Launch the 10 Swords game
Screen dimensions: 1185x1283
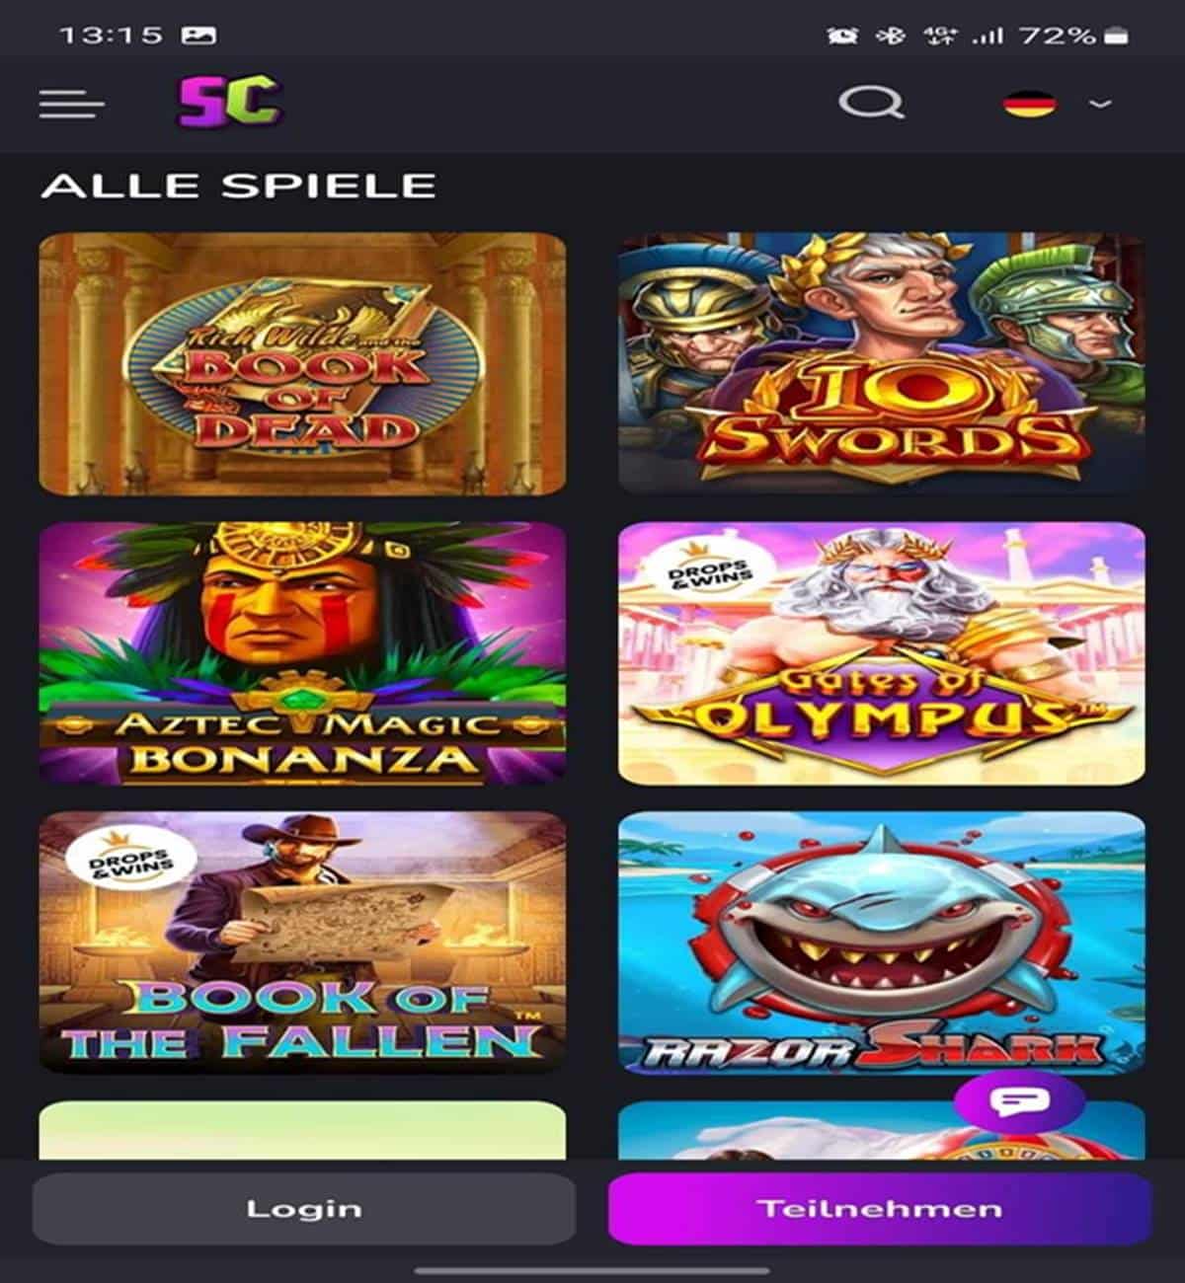click(x=882, y=364)
